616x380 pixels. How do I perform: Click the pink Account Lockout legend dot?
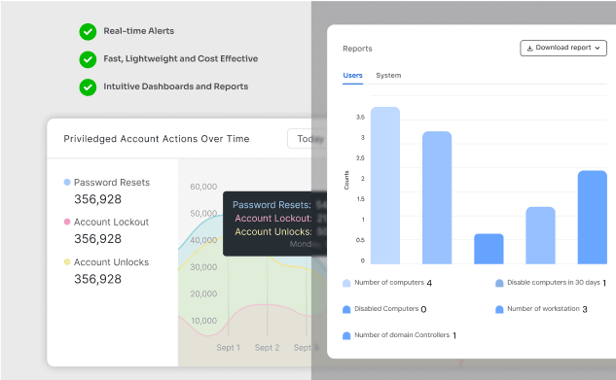pos(67,222)
